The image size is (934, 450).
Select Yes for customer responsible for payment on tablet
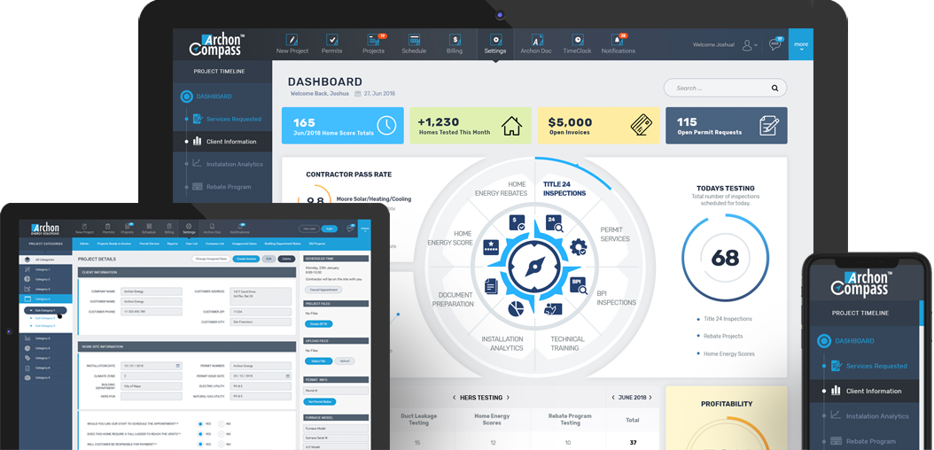(x=200, y=444)
